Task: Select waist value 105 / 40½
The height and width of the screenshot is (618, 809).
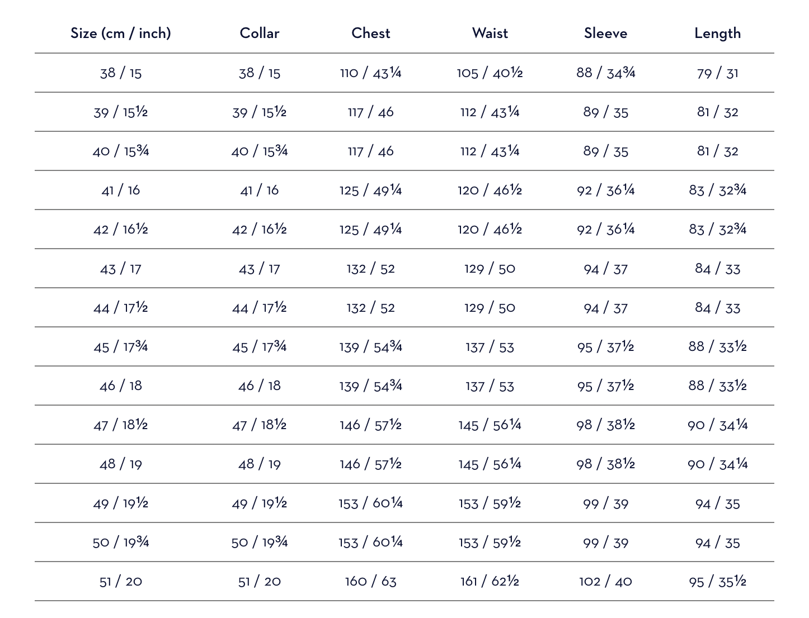Action: (x=490, y=73)
